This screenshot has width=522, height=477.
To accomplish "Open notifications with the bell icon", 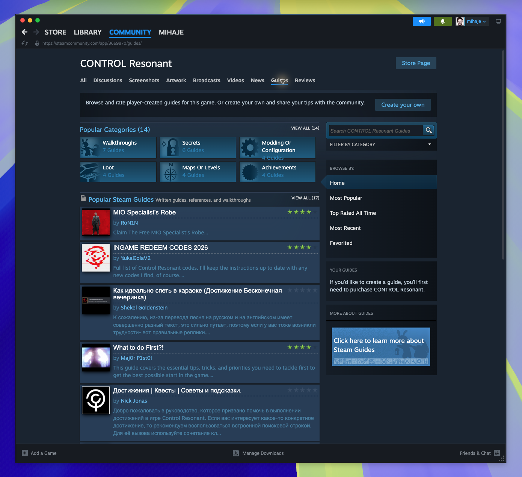I will pyautogui.click(x=443, y=21).
